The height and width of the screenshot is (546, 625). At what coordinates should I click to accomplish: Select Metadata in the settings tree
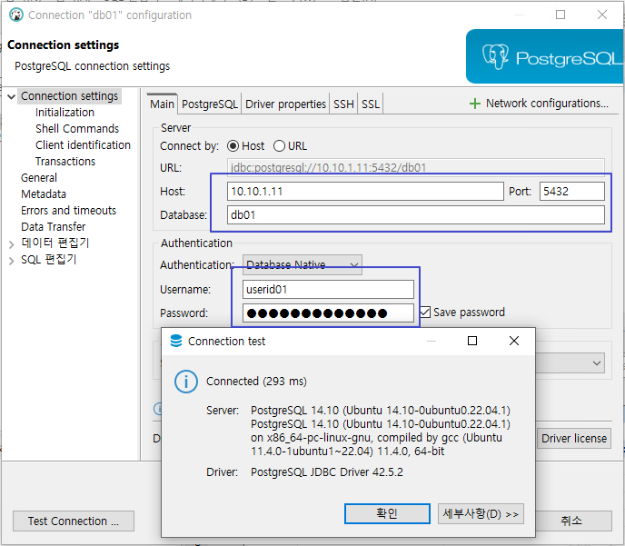click(x=44, y=194)
